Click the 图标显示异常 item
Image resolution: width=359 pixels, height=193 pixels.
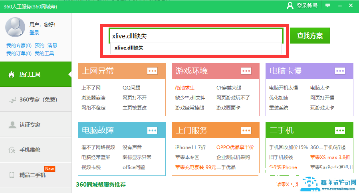click(137, 157)
